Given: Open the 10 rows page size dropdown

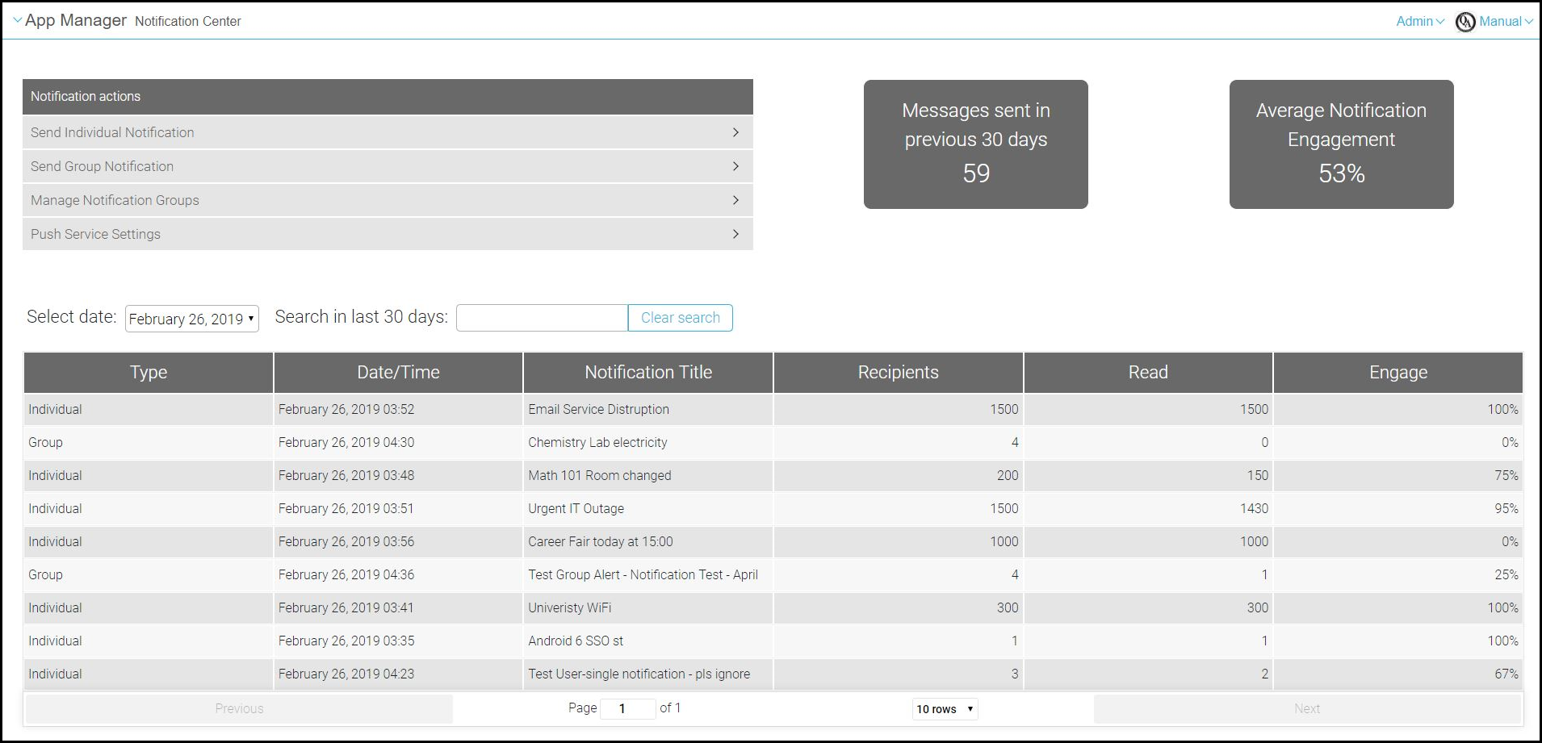Looking at the screenshot, I should (x=945, y=709).
